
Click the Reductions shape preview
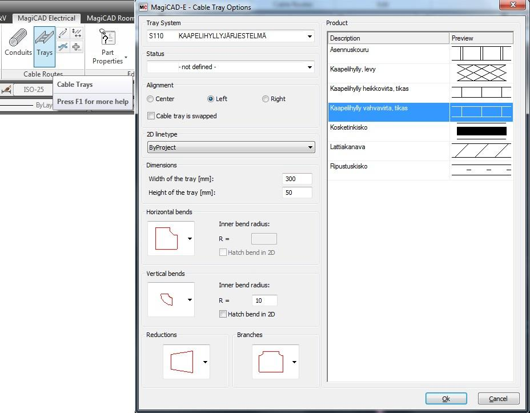coord(182,362)
